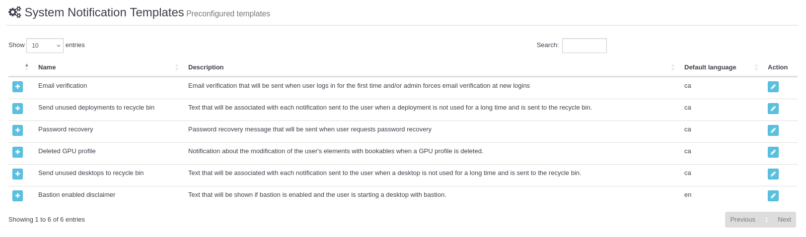Sort by Description column header
The image size is (806, 237).
coord(206,67)
